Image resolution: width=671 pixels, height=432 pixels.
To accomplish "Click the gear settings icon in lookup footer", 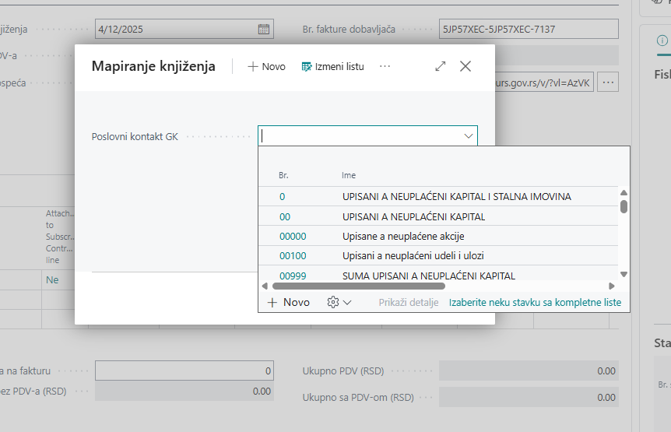I will pyautogui.click(x=334, y=302).
